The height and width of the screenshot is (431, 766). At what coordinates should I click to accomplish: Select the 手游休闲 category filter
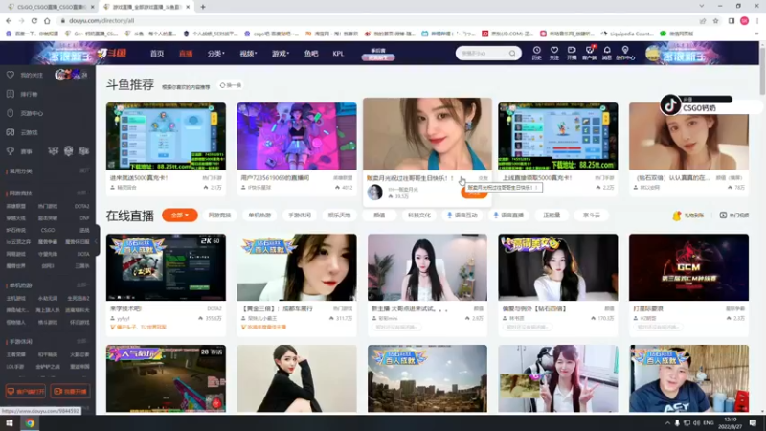(x=300, y=215)
